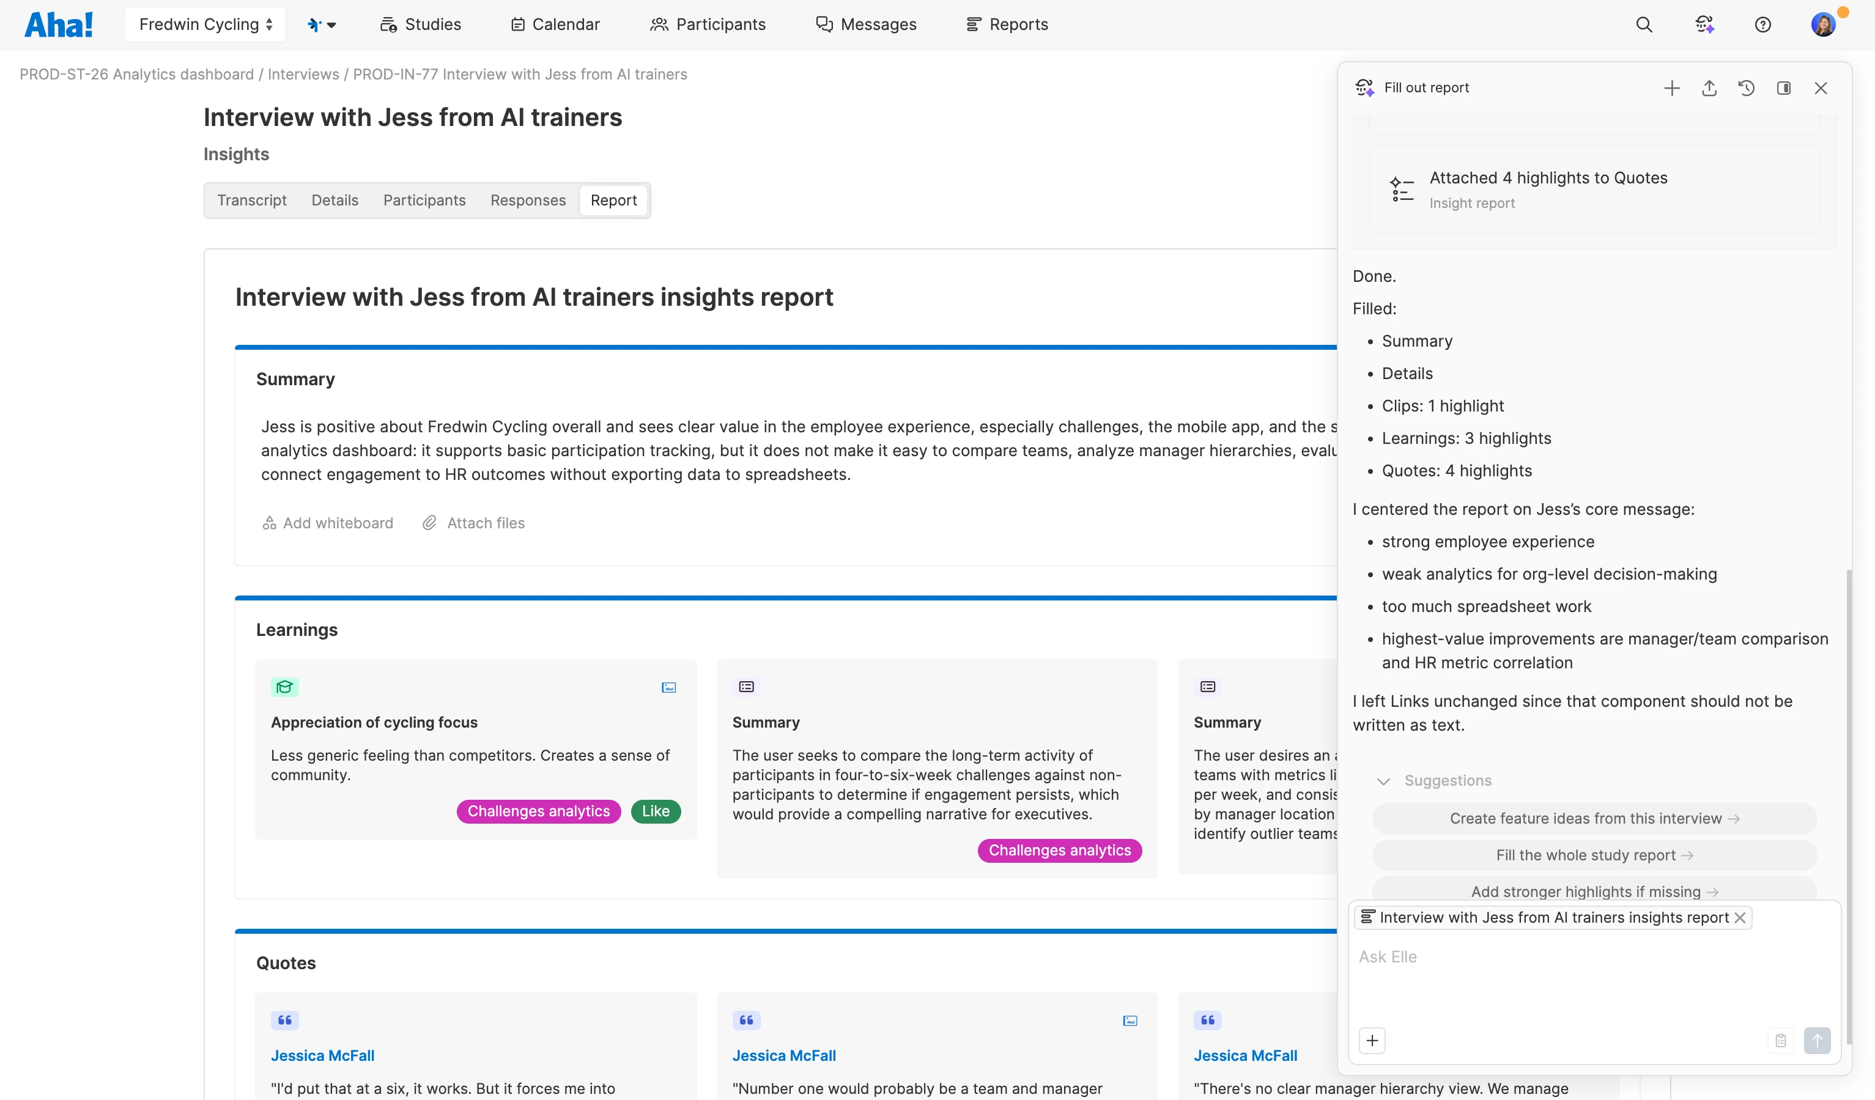Switch to the Details tab
The height and width of the screenshot is (1100, 1875).
[x=335, y=200]
